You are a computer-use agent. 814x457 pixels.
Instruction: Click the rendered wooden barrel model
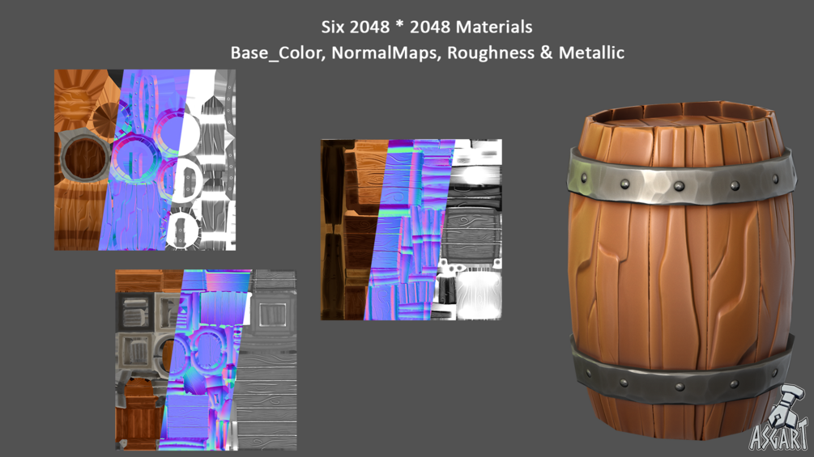(x=681, y=269)
